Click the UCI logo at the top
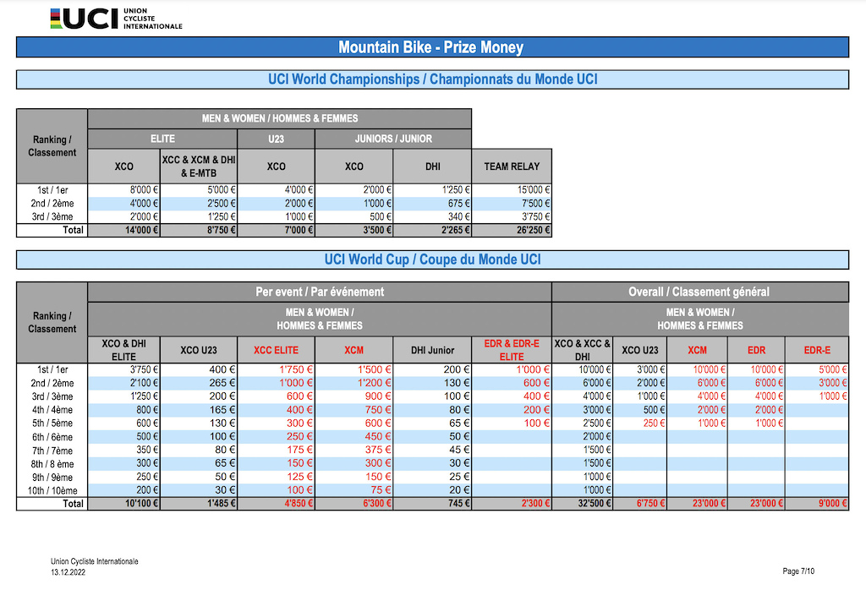This screenshot has height=590, width=866. pyautogui.click(x=116, y=19)
